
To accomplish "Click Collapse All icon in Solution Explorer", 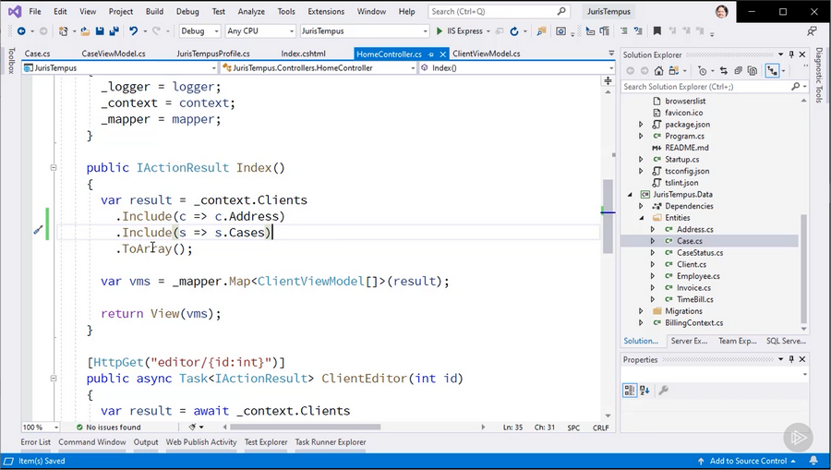I will pos(738,71).
